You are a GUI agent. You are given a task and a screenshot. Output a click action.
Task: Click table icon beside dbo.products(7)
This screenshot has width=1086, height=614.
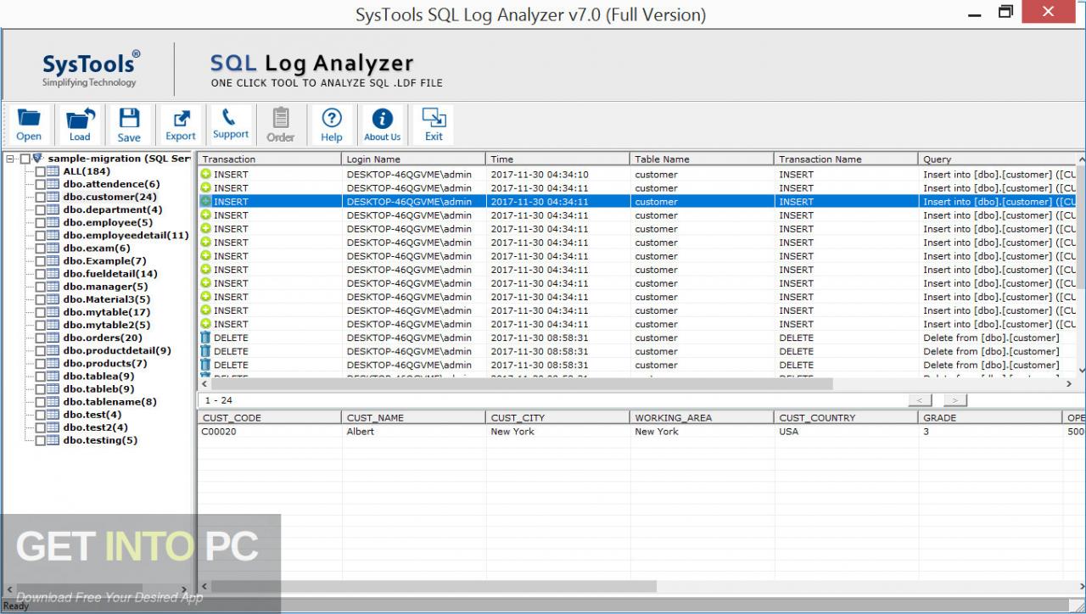(53, 364)
